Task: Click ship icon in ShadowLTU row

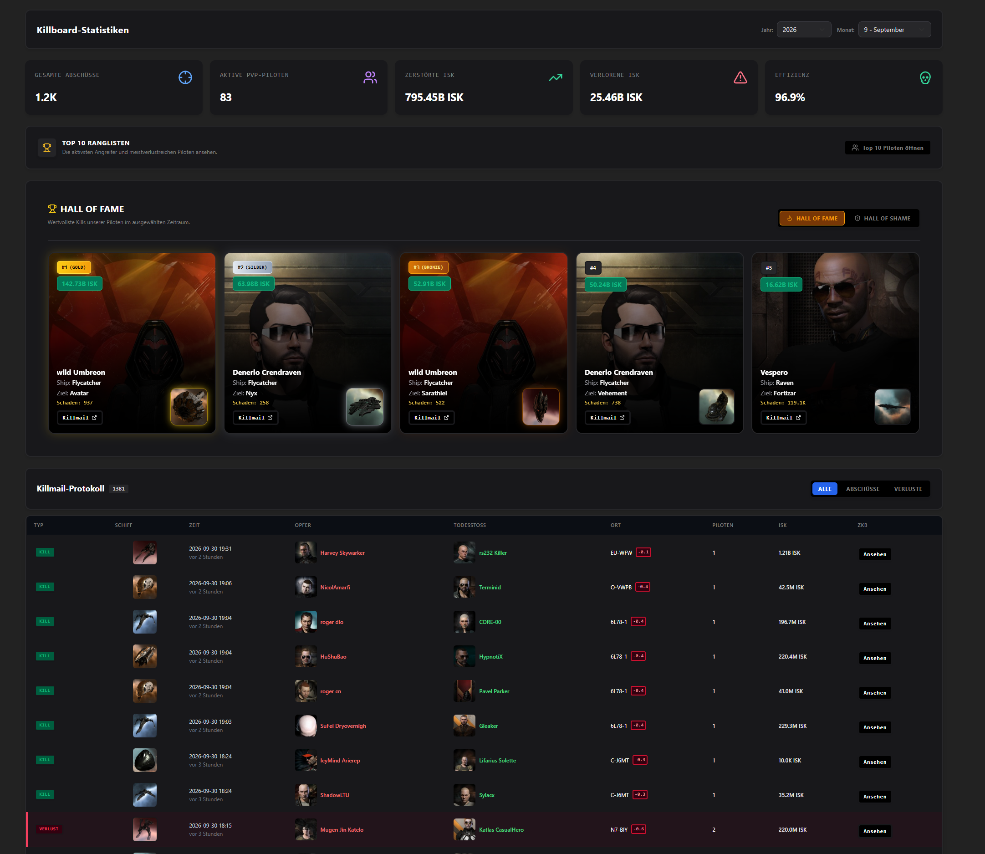Action: click(145, 795)
